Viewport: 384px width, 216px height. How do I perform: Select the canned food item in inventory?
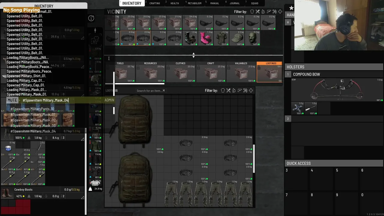(x=8, y=148)
